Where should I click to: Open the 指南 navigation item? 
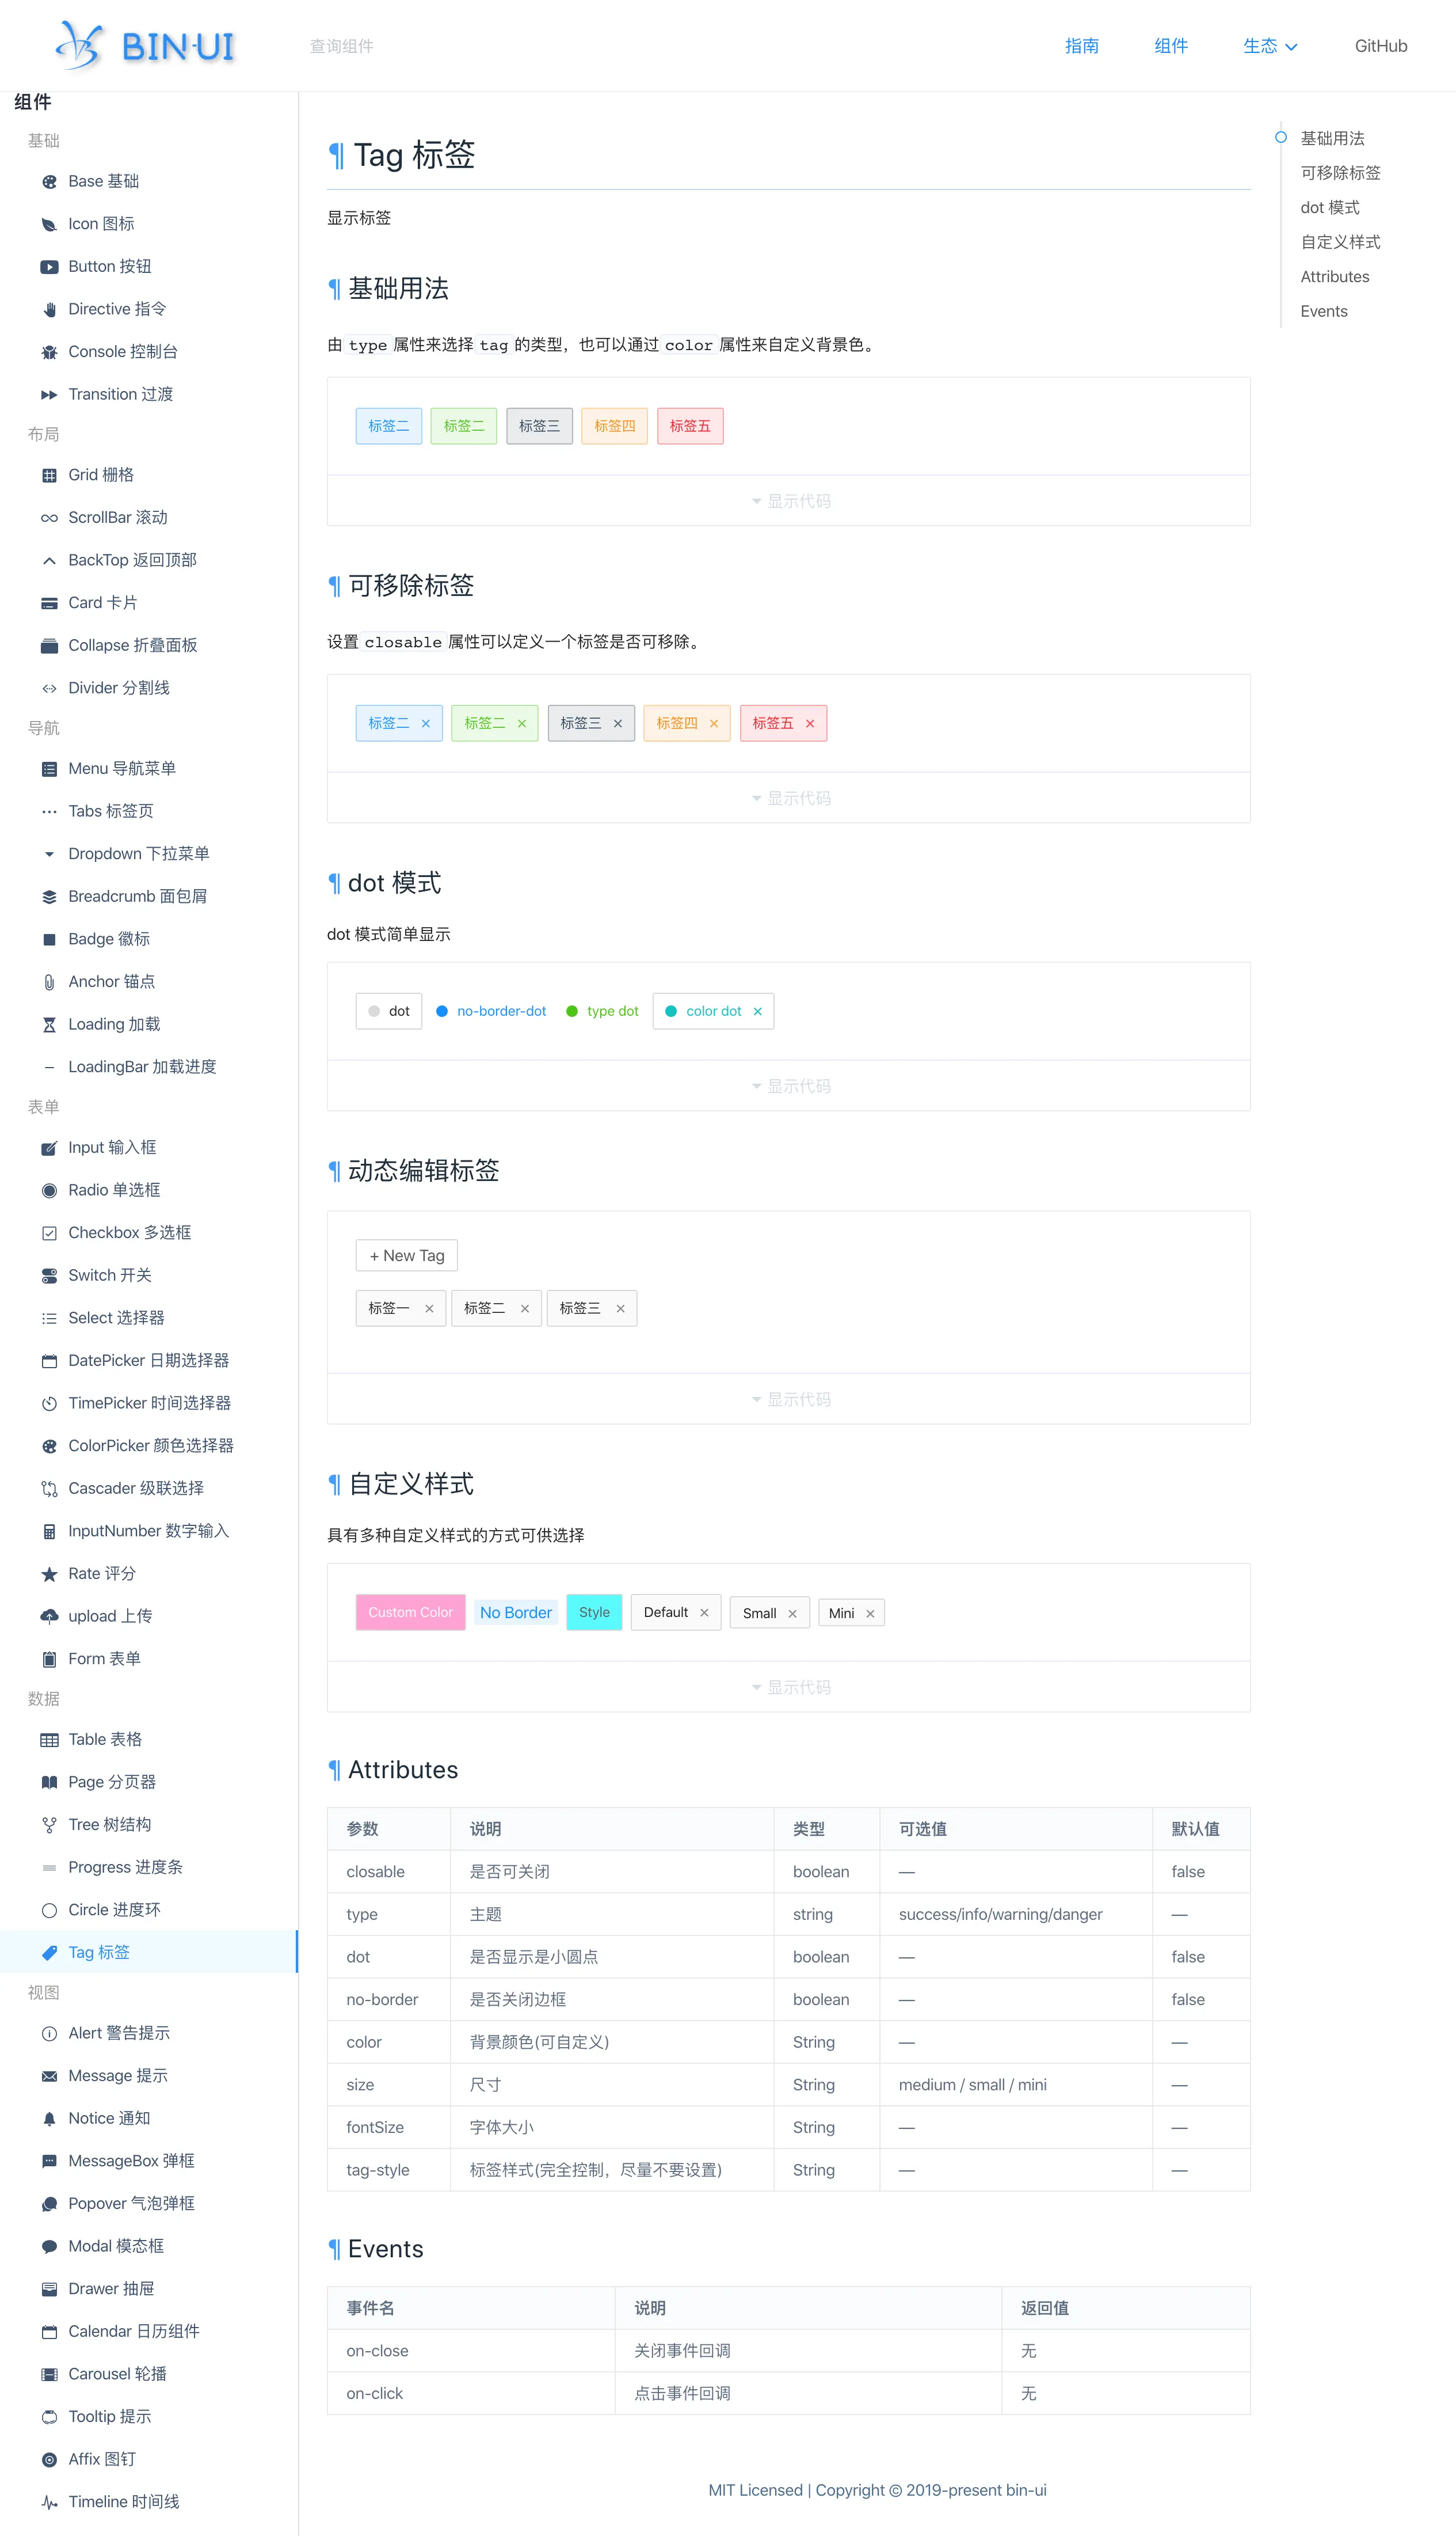click(1081, 46)
